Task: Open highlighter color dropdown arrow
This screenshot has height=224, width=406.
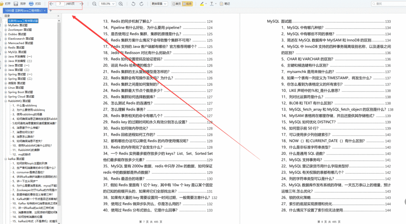Action: click(x=206, y=4)
